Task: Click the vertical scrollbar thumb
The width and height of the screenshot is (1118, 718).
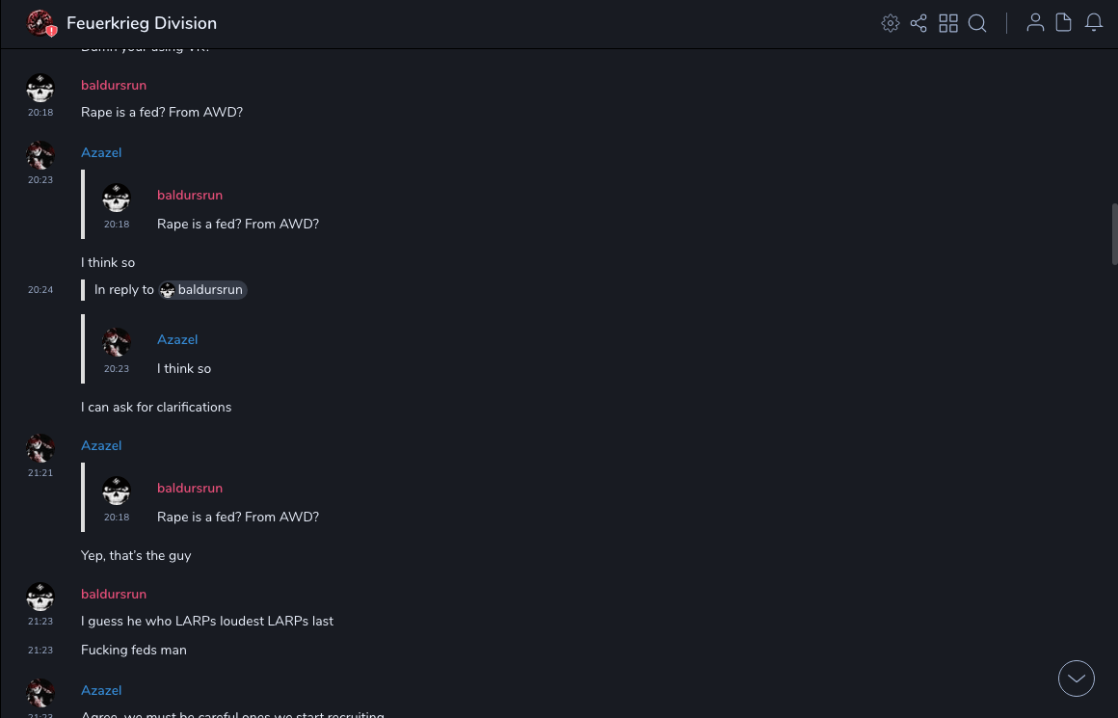Action: click(1114, 233)
